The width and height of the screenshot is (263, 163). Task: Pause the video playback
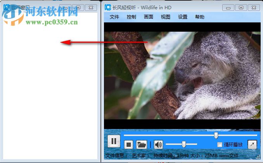[114, 141]
